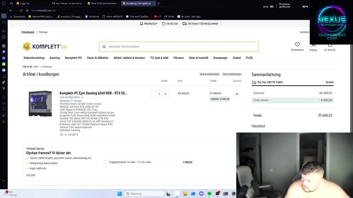Open the Komplett-PC menu
This screenshot has height=198, width=353.
(x=73, y=58)
